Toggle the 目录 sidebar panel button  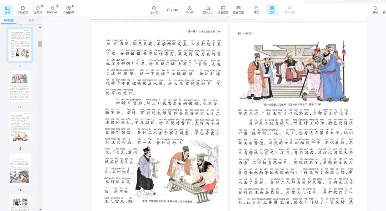click(x=8, y=10)
